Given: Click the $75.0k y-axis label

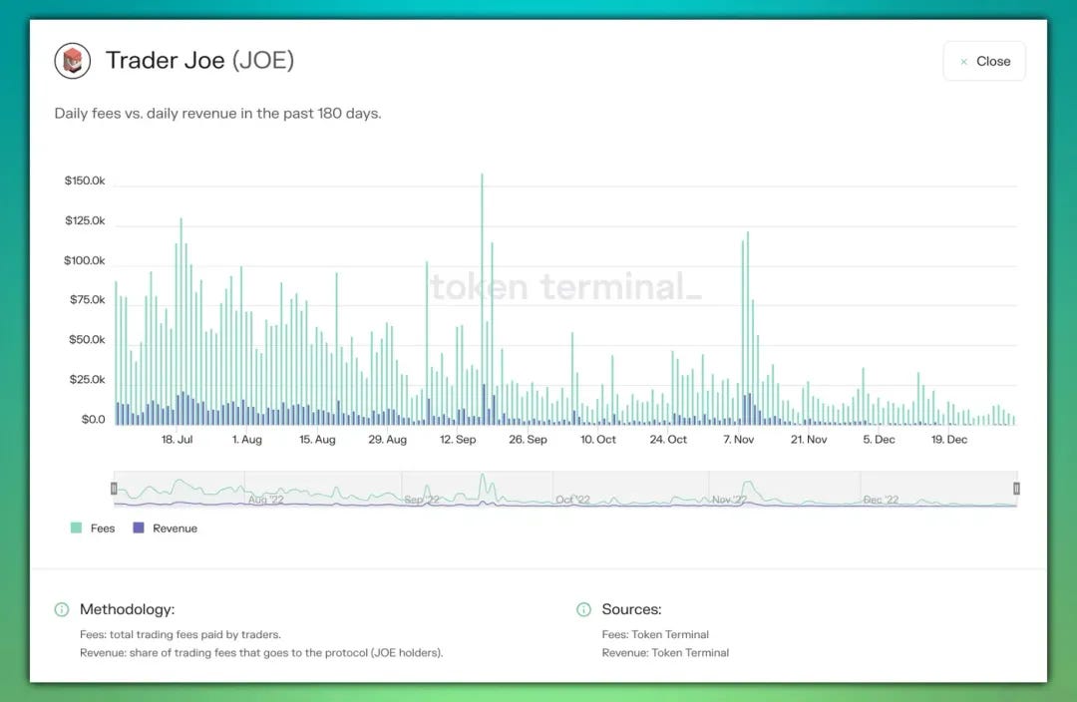Looking at the screenshot, I should [87, 299].
